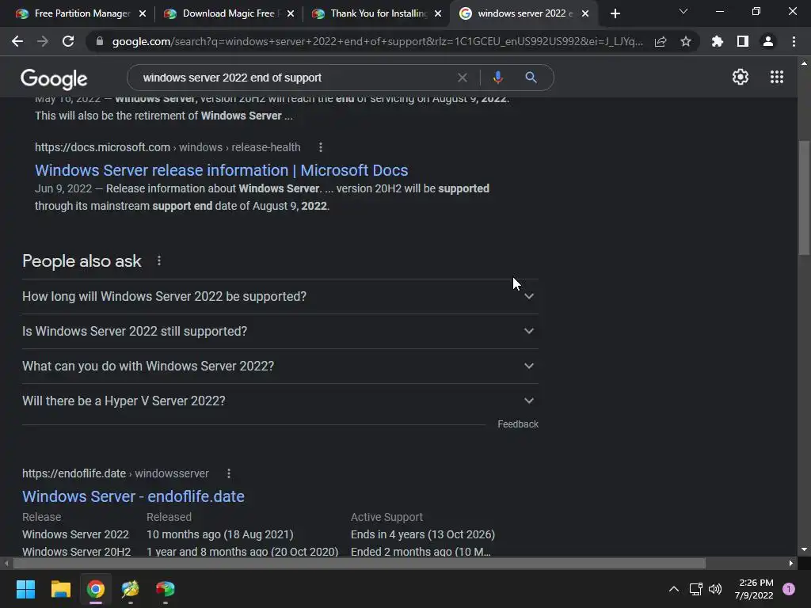The width and height of the screenshot is (811, 608).
Task: Open the Chrome profile avatar
Action: pos(768,41)
